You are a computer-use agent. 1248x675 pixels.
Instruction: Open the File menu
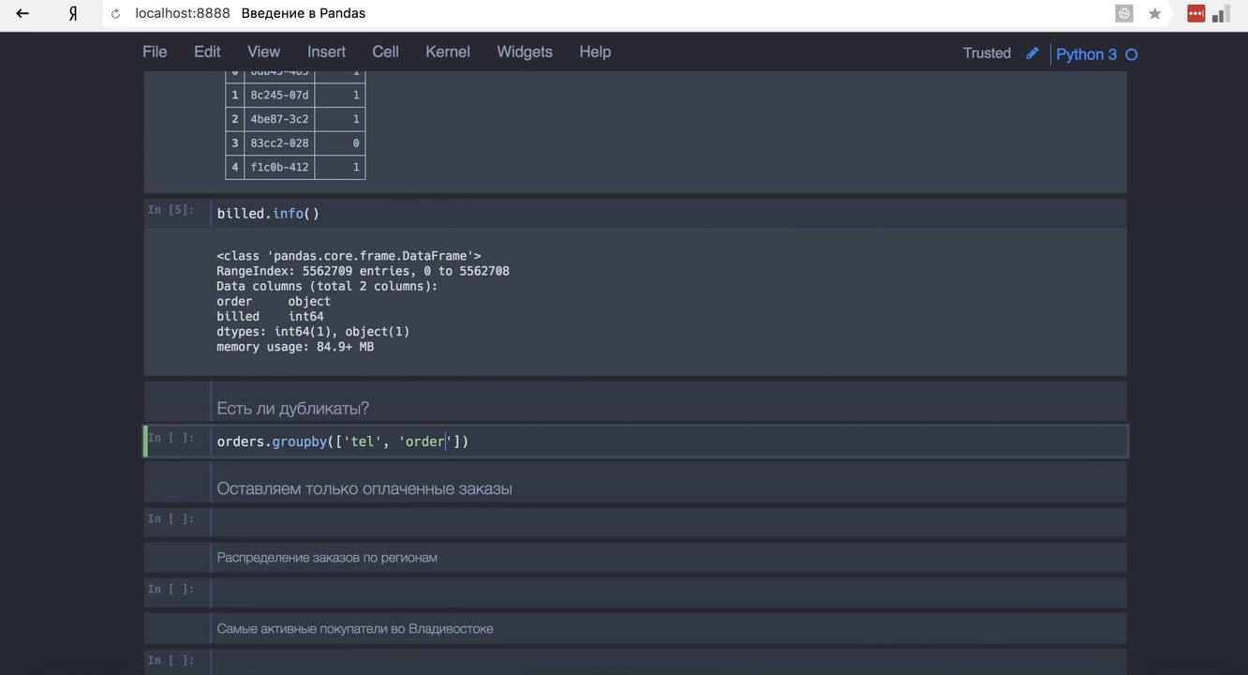pyautogui.click(x=155, y=52)
